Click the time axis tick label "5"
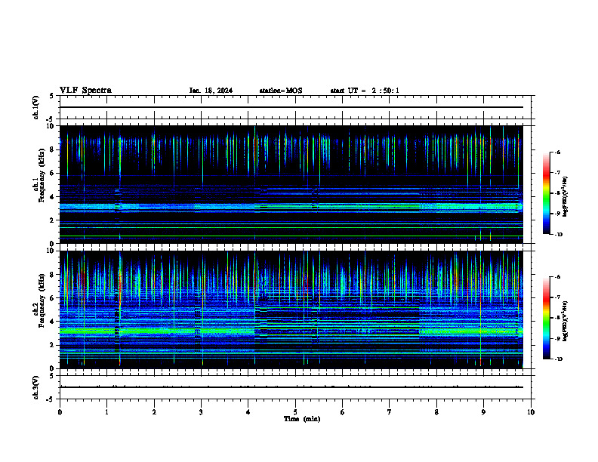598x462 pixels. (295, 412)
